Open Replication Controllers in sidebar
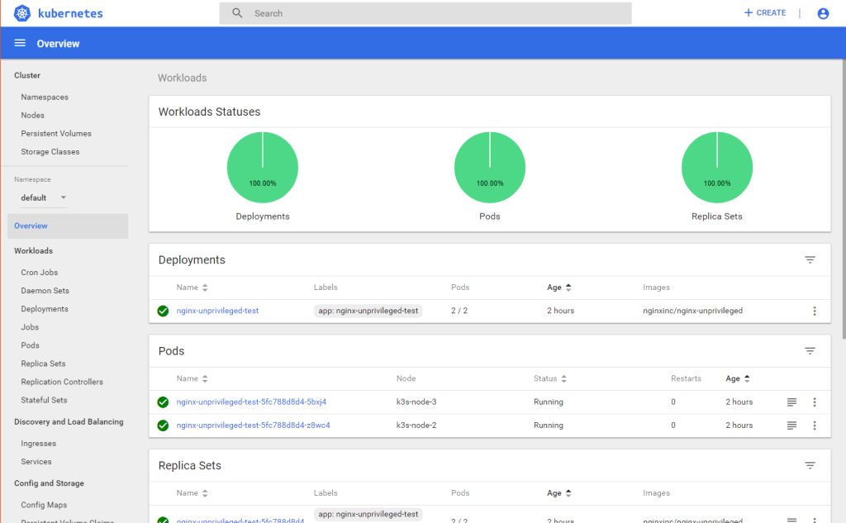Screen dimensions: 846x523 tap(62, 383)
